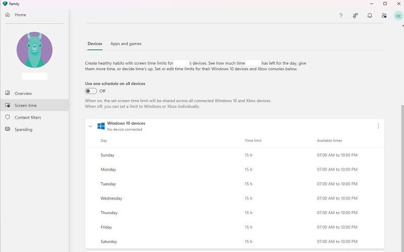
Task: Close the Family window
Action: tap(398, 4)
